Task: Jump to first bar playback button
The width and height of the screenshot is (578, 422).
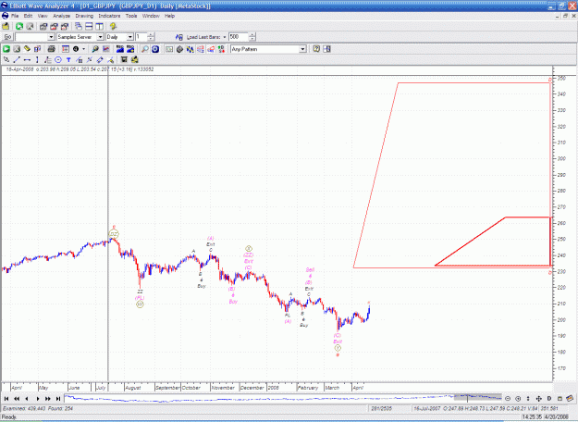Action: point(6,399)
